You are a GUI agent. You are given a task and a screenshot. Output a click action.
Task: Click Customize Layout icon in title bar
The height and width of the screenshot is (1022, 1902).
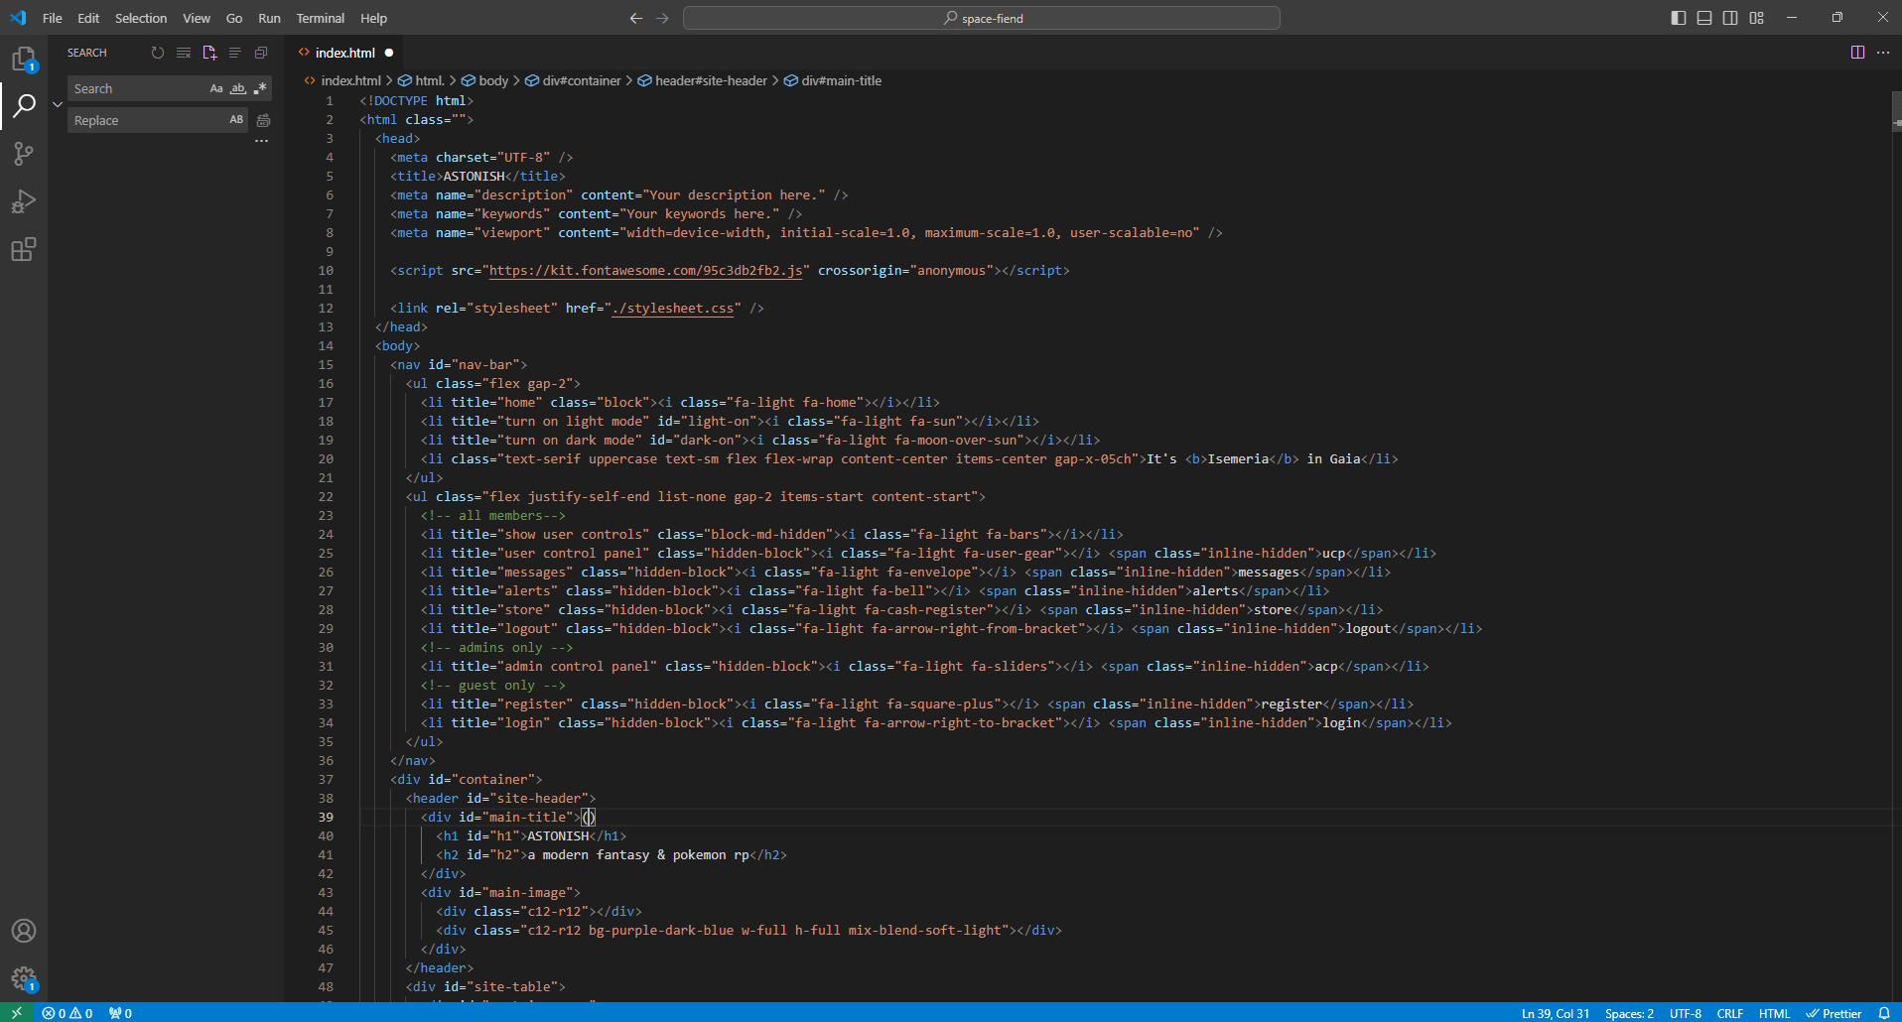pyautogui.click(x=1756, y=18)
